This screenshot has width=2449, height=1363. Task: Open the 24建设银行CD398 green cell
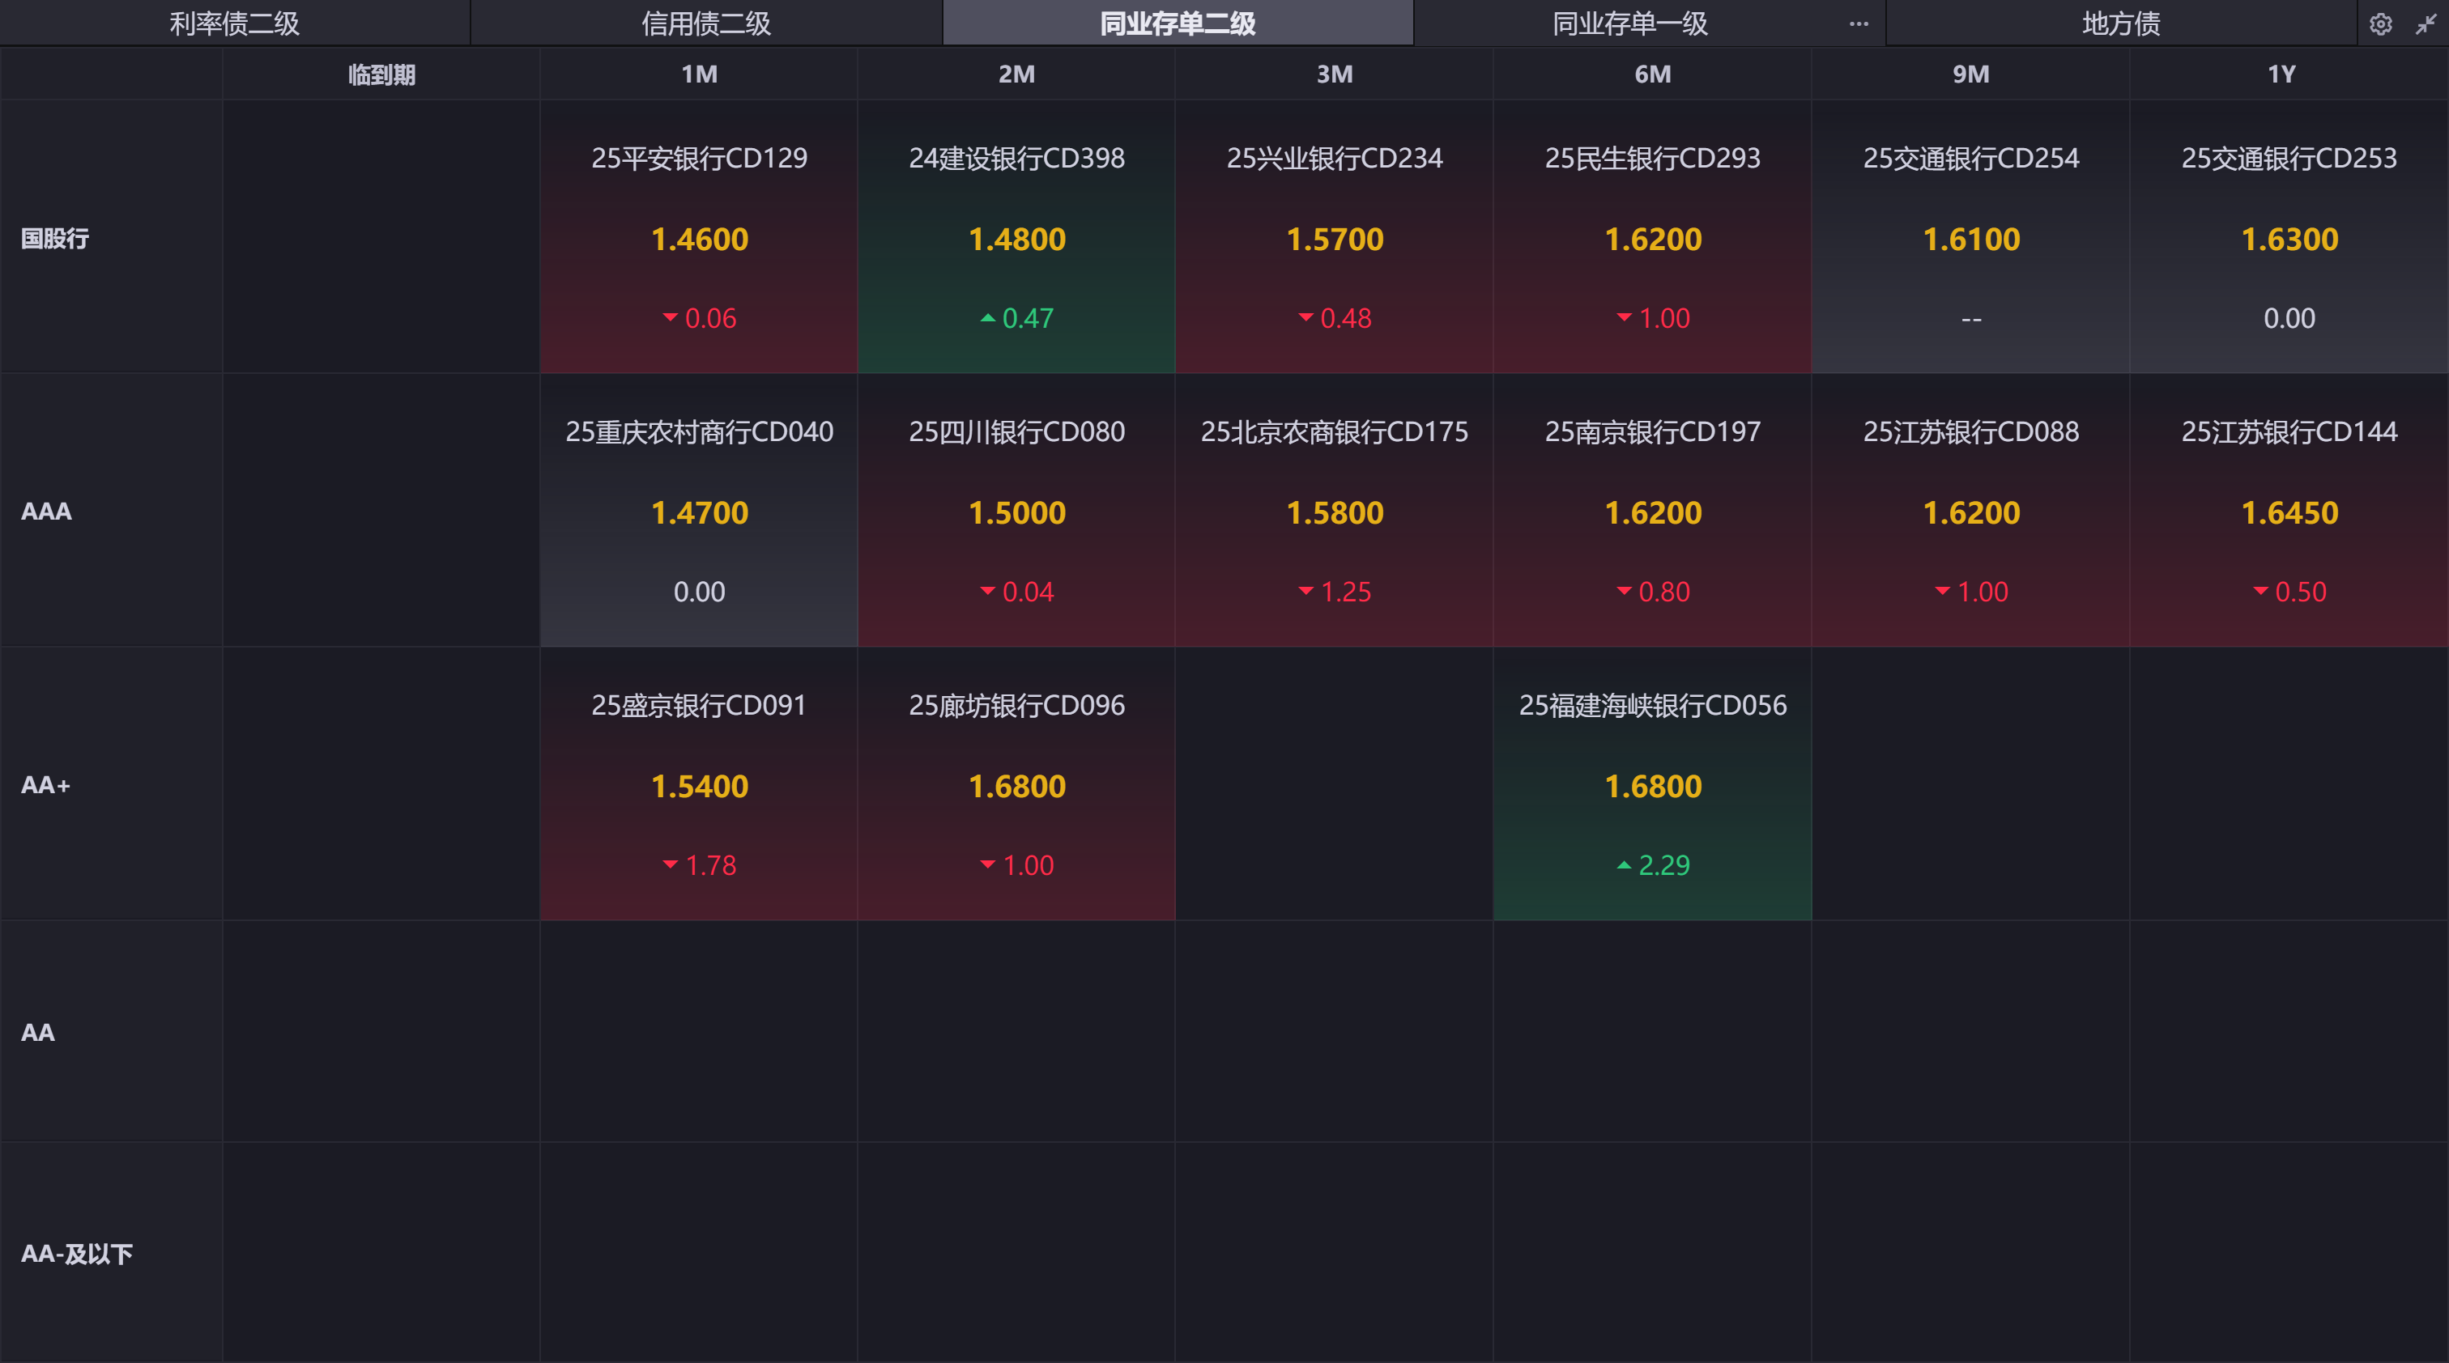1016,237
